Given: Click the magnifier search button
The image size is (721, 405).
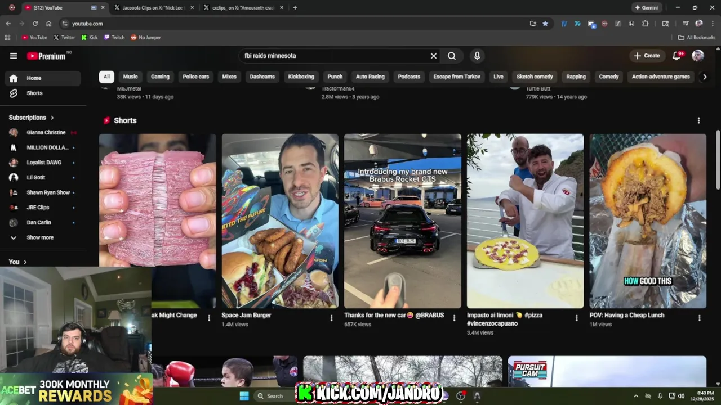Looking at the screenshot, I should tap(452, 56).
